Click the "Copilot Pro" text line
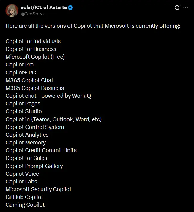 point(20,65)
